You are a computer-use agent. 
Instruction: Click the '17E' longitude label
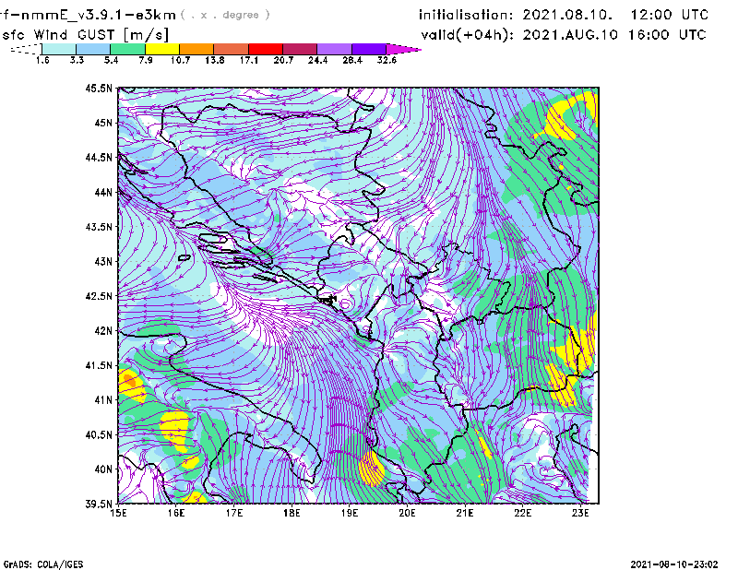(x=233, y=513)
